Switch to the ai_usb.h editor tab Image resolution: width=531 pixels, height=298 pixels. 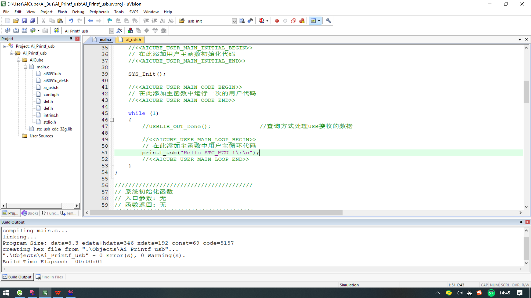click(130, 40)
